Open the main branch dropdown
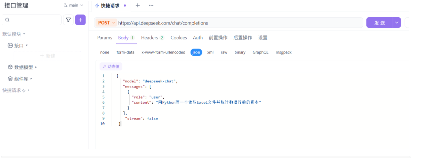The width and height of the screenshot is (421, 158). click(74, 5)
